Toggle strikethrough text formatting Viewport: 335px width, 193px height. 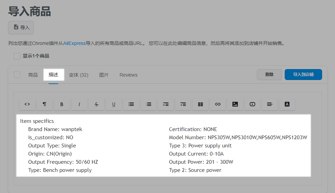click(96, 104)
